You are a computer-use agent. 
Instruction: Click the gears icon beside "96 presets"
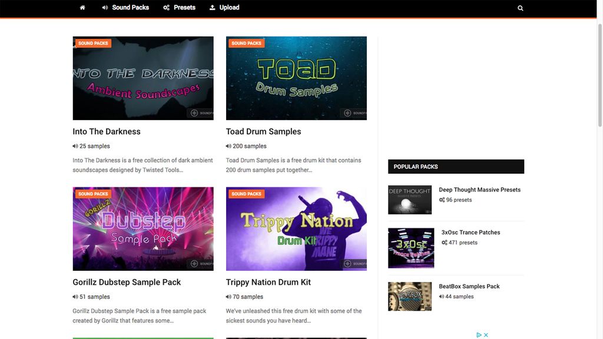tap(442, 200)
